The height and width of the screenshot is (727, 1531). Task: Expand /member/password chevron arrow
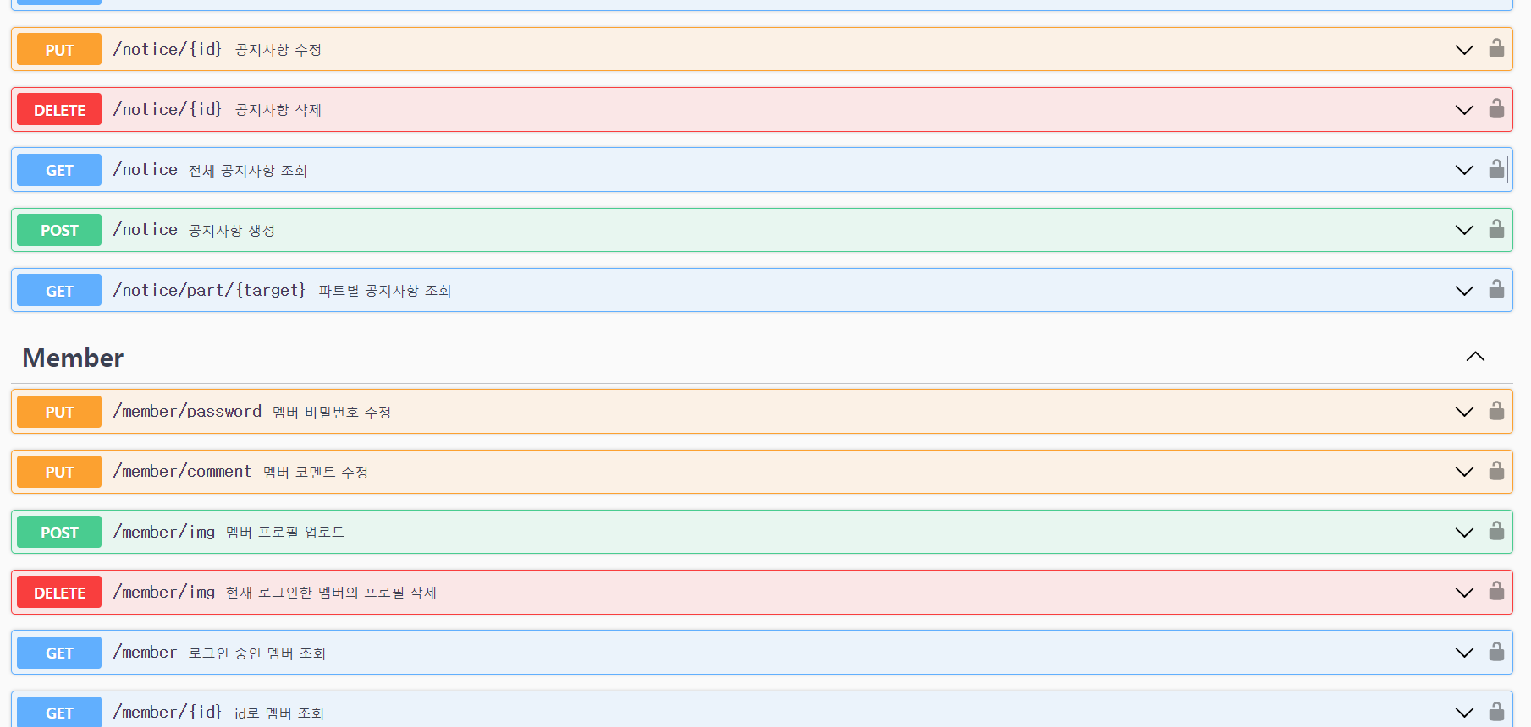point(1464,412)
